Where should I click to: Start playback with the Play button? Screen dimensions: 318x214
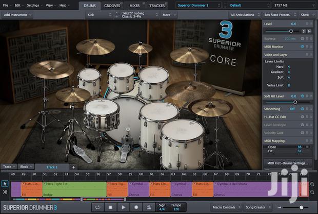click(123, 207)
